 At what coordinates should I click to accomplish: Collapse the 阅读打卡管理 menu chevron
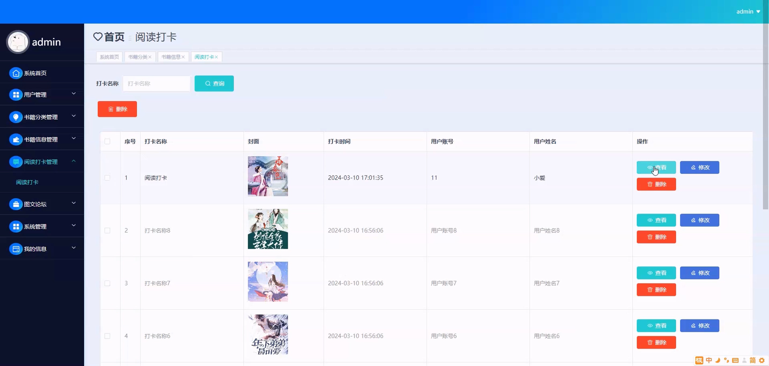73,161
